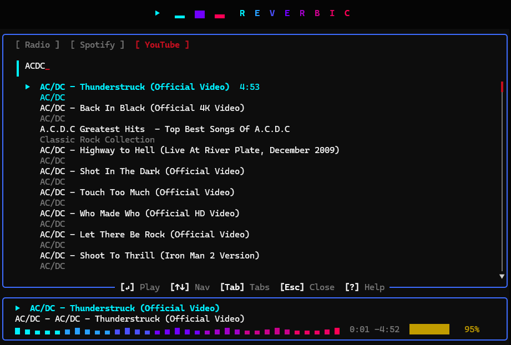Select Shoot To Thrill (Iron Man 2 Version)
The width and height of the screenshot is (511, 345).
(150, 255)
